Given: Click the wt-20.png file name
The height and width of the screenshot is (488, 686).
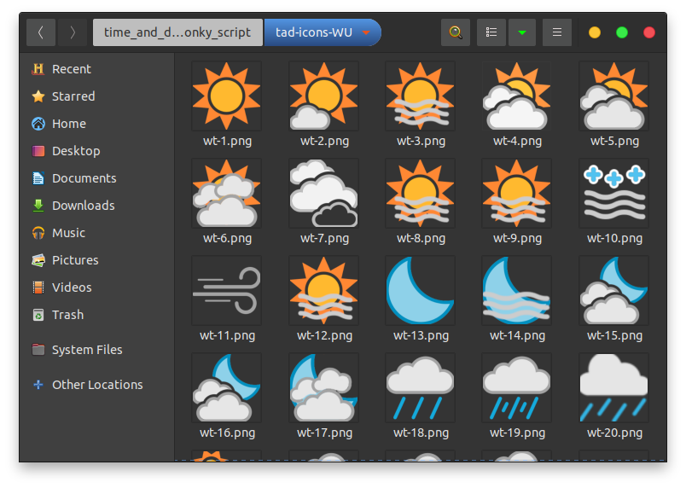Looking at the screenshot, I should coord(614,433).
